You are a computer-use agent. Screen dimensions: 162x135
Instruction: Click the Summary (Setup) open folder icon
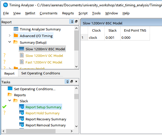tap(16, 42)
